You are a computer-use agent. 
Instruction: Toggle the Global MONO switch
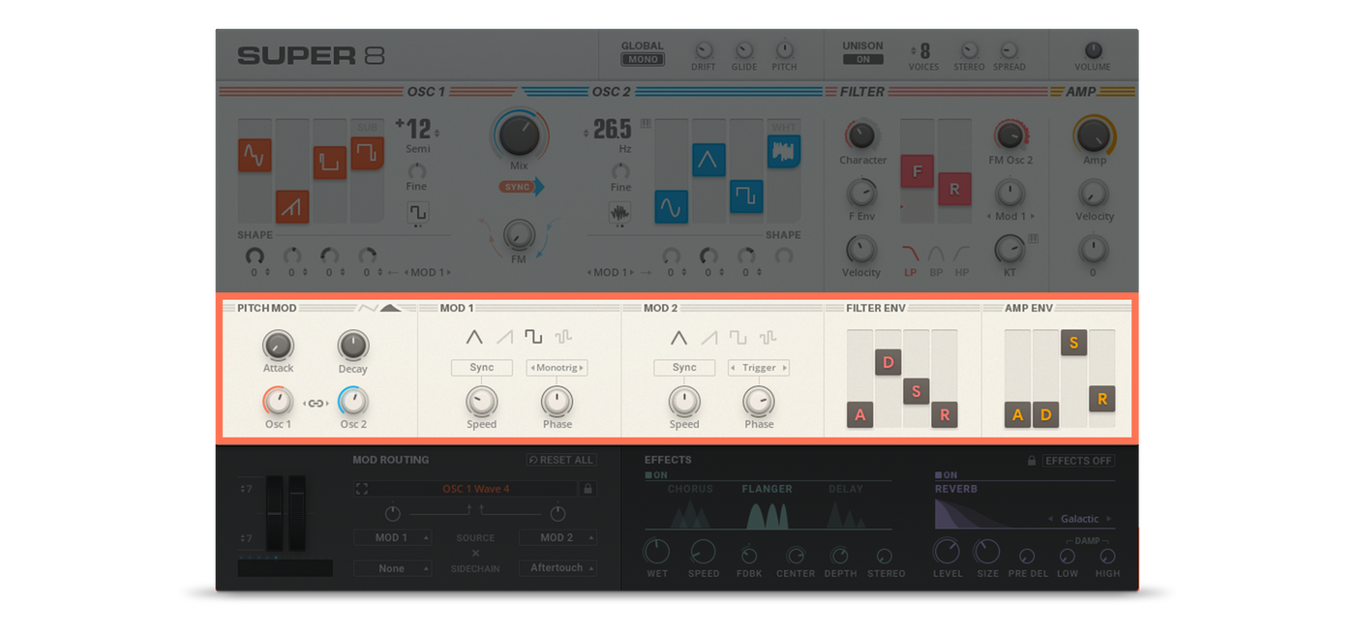[x=643, y=59]
